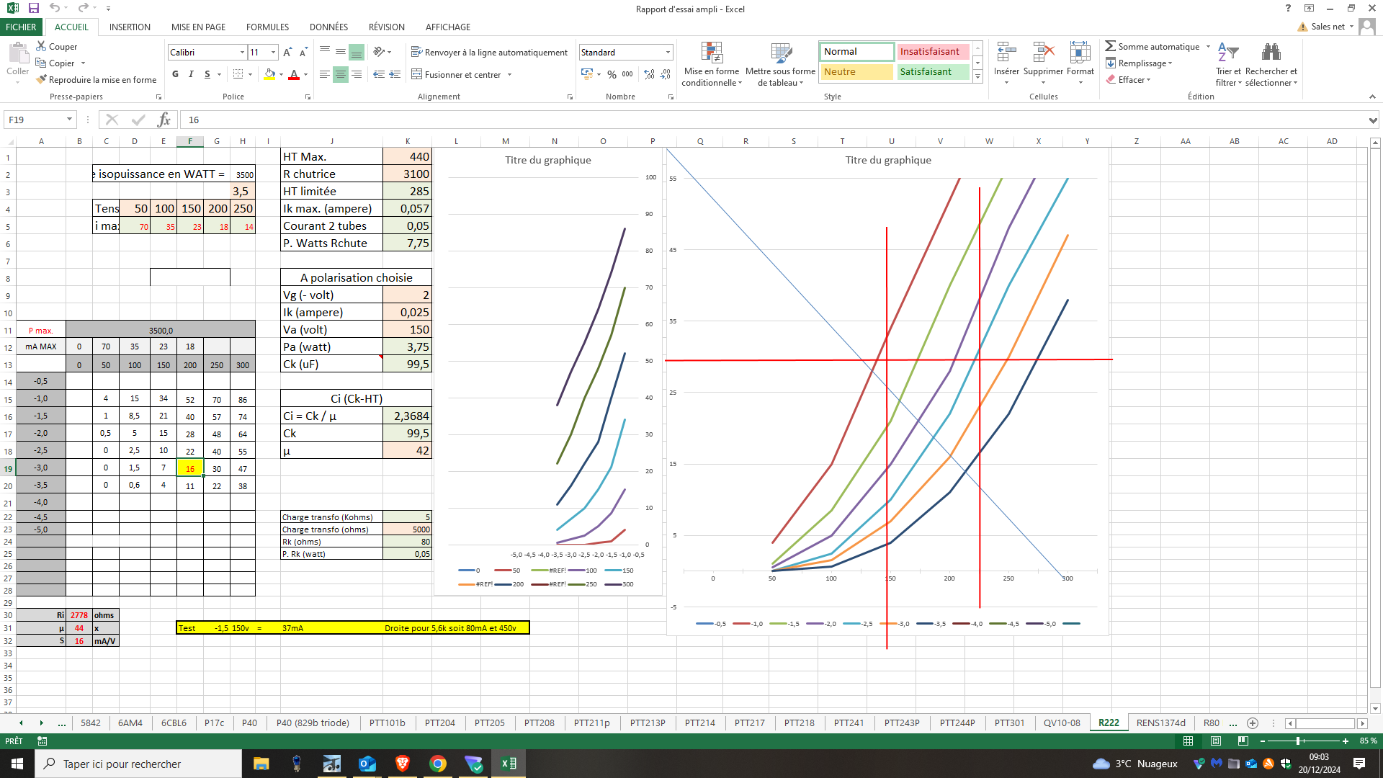
Task: Click the fill color bucket icon
Action: 269,74
